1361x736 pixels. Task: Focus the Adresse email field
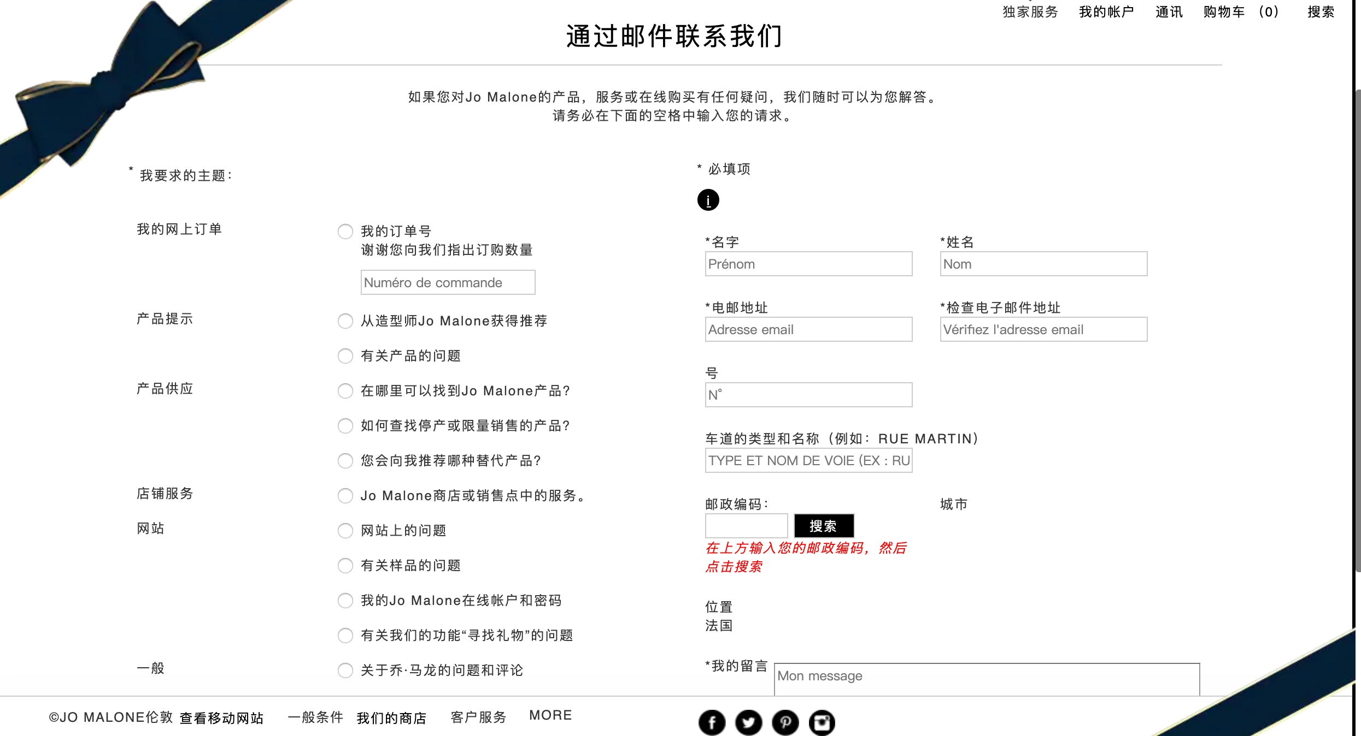pyautogui.click(x=808, y=329)
